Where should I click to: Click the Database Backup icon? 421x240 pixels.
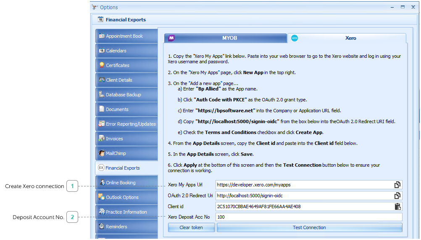click(x=102, y=94)
